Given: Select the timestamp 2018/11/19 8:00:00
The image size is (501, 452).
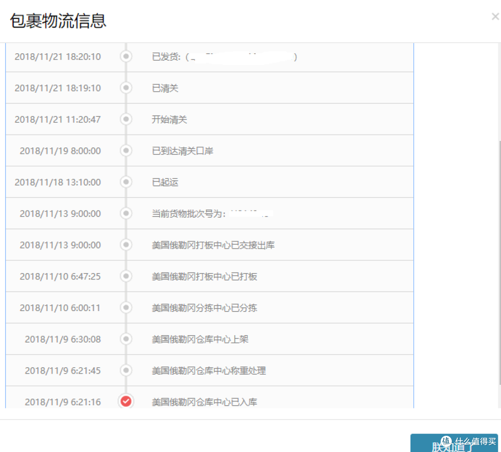Looking at the screenshot, I should click(60, 151).
